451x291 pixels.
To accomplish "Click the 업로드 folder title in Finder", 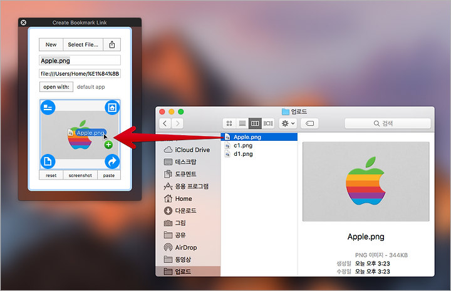I will tap(294, 112).
